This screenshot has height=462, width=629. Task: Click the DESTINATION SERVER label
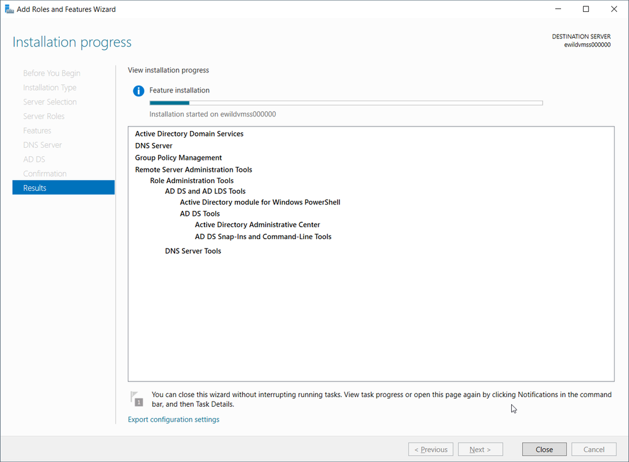click(x=581, y=37)
